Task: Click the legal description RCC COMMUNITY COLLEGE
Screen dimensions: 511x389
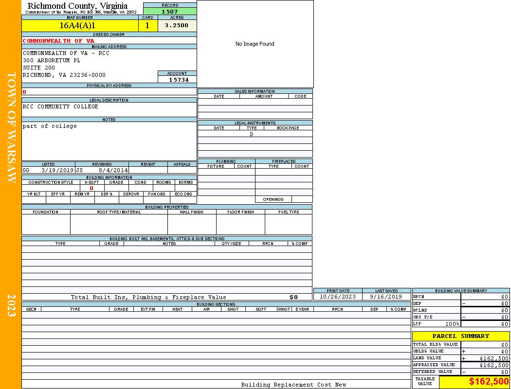Action: (x=60, y=107)
